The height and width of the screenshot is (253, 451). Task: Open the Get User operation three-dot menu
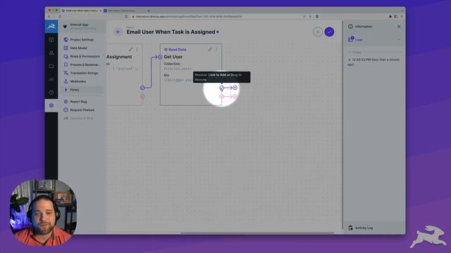point(216,49)
